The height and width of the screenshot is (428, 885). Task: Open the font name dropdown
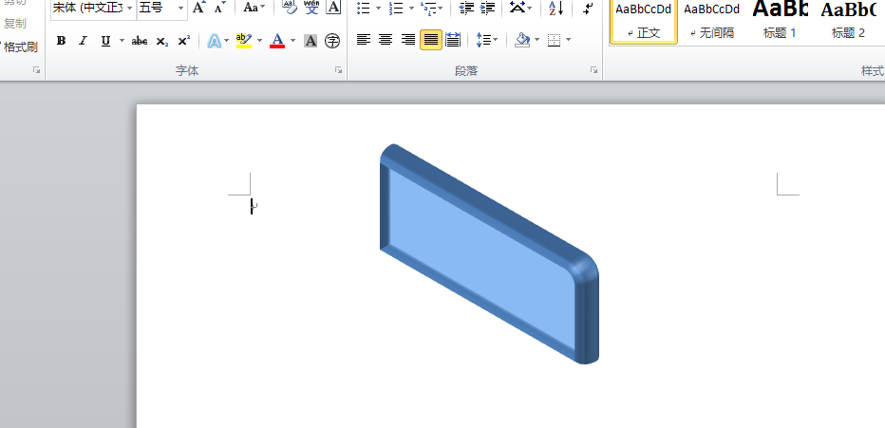tap(130, 8)
